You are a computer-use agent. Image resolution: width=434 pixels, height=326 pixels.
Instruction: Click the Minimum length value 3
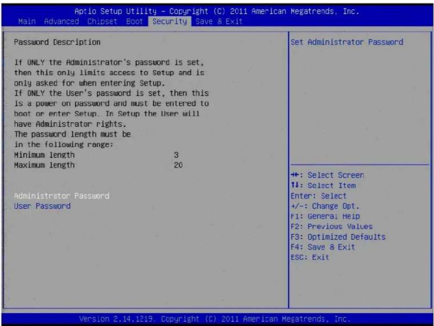[x=176, y=155]
